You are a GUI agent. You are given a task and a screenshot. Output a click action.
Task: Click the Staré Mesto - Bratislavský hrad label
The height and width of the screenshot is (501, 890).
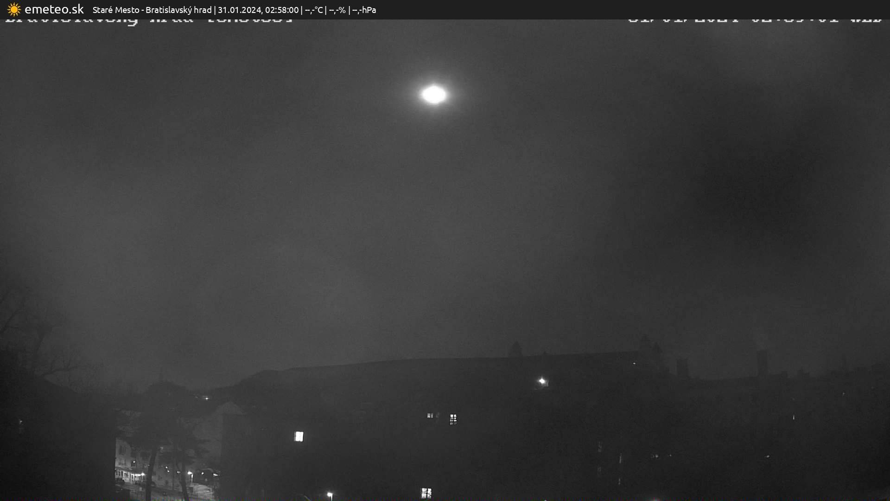[152, 10]
